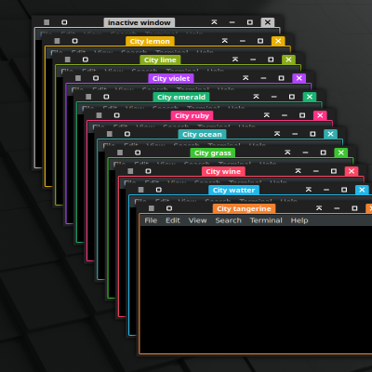Image resolution: width=372 pixels, height=372 pixels.
Task: Toggle the sticky icon of City ocean
Action: pos(127,134)
